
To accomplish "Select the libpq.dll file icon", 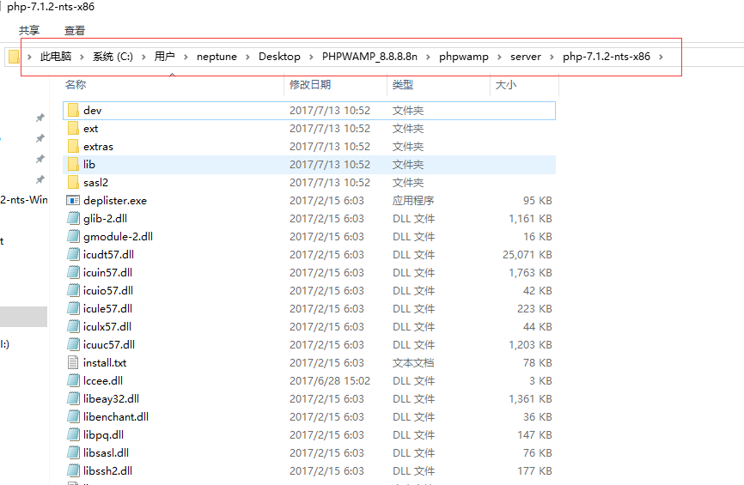I will click(x=73, y=434).
